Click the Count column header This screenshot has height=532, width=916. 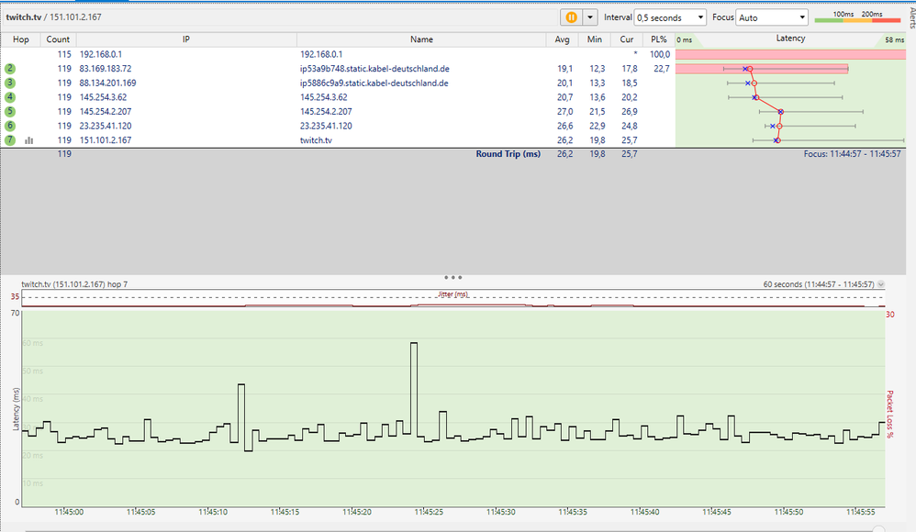pos(58,39)
